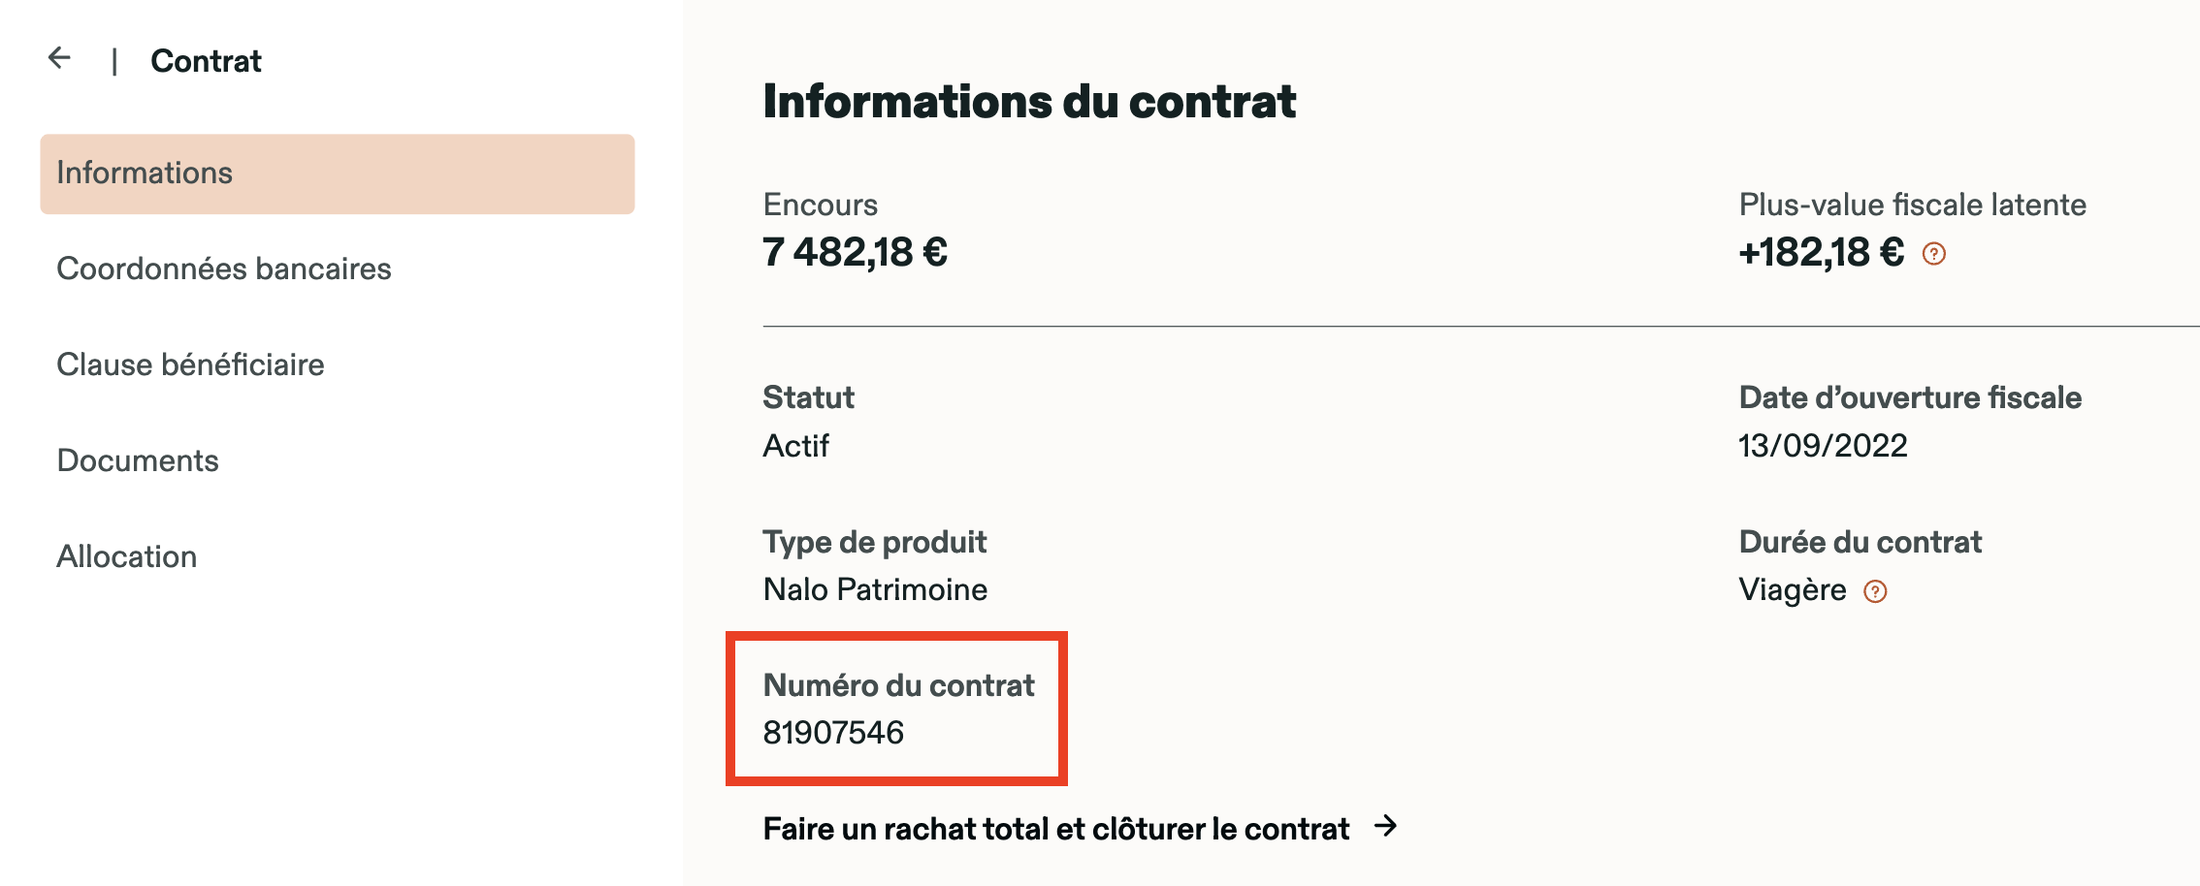Click the +182,18 € plus-value amount

(1821, 252)
